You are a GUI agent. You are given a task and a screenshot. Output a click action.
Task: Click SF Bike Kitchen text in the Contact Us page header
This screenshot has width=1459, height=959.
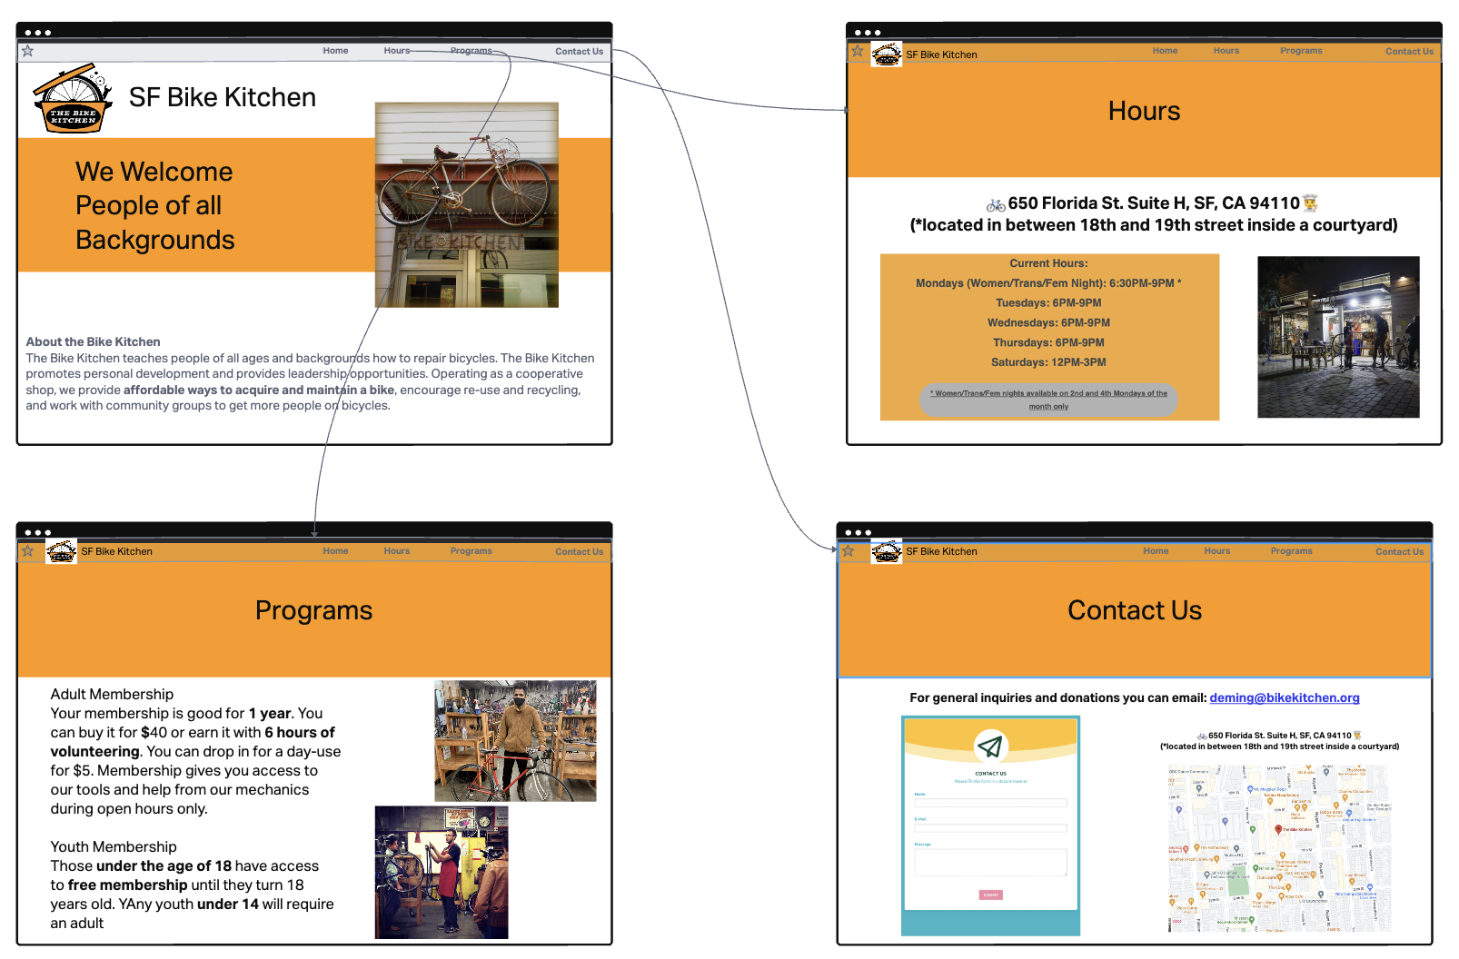[941, 551]
